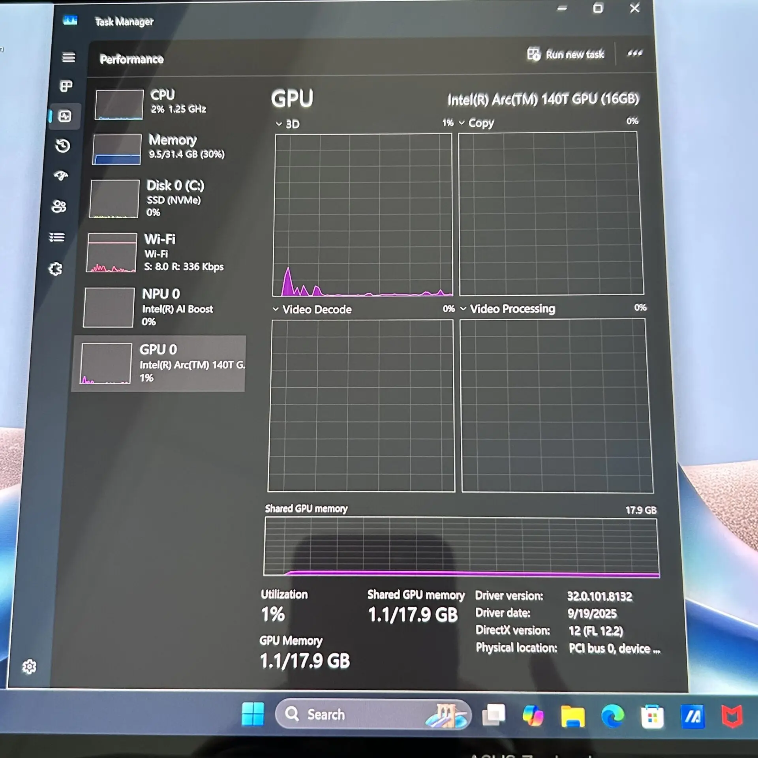758x758 pixels.
Task: Select the GPU 0 performance entry
Action: 159,363
